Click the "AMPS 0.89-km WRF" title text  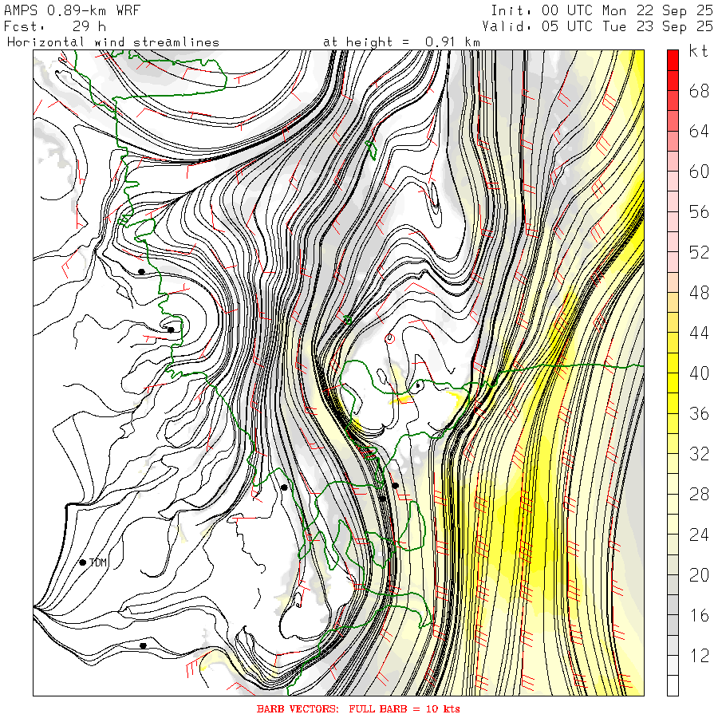click(72, 10)
